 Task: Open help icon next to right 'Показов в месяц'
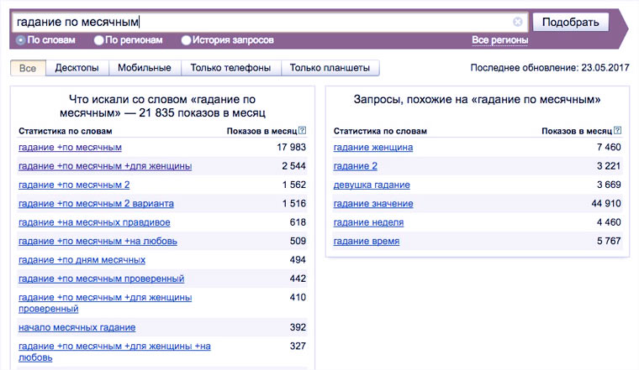(x=617, y=131)
